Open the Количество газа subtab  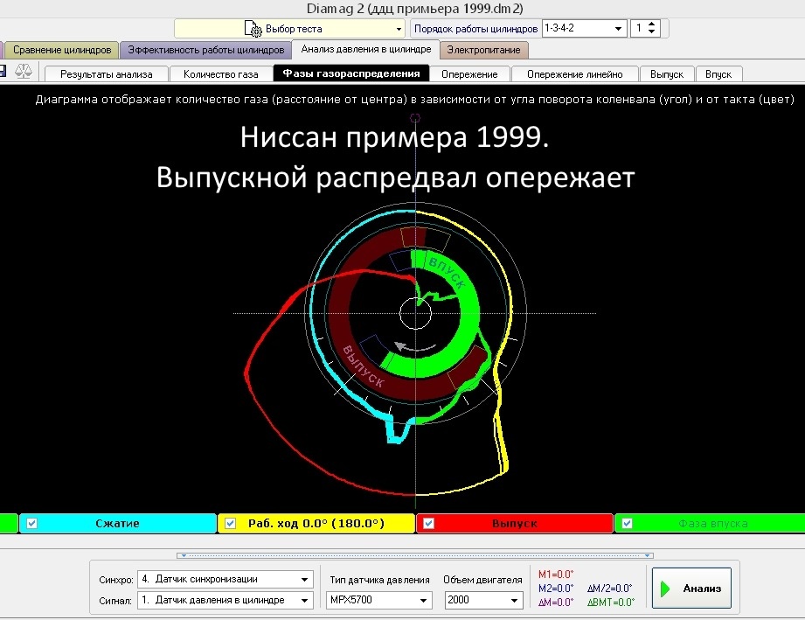[x=221, y=74]
